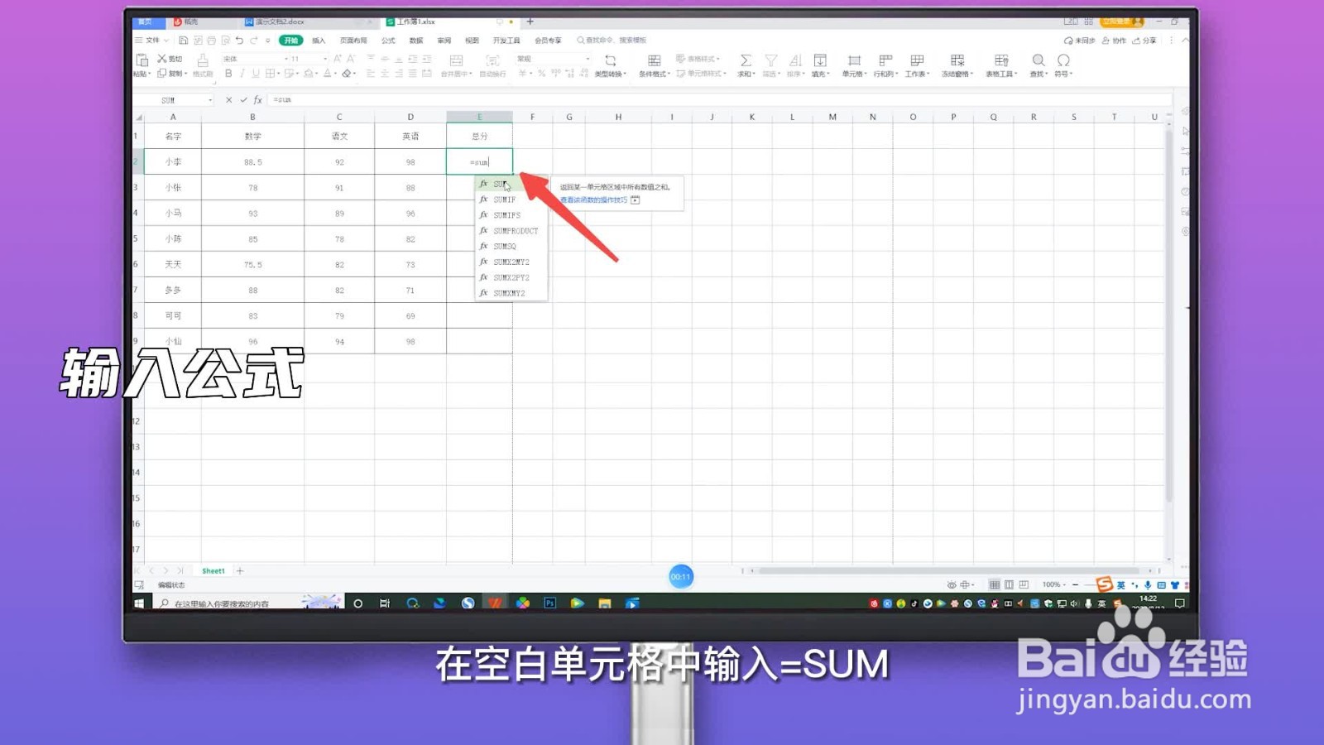This screenshot has width=1324, height=745.
Task: Open the number format (常规) combo box
Action: (x=553, y=59)
